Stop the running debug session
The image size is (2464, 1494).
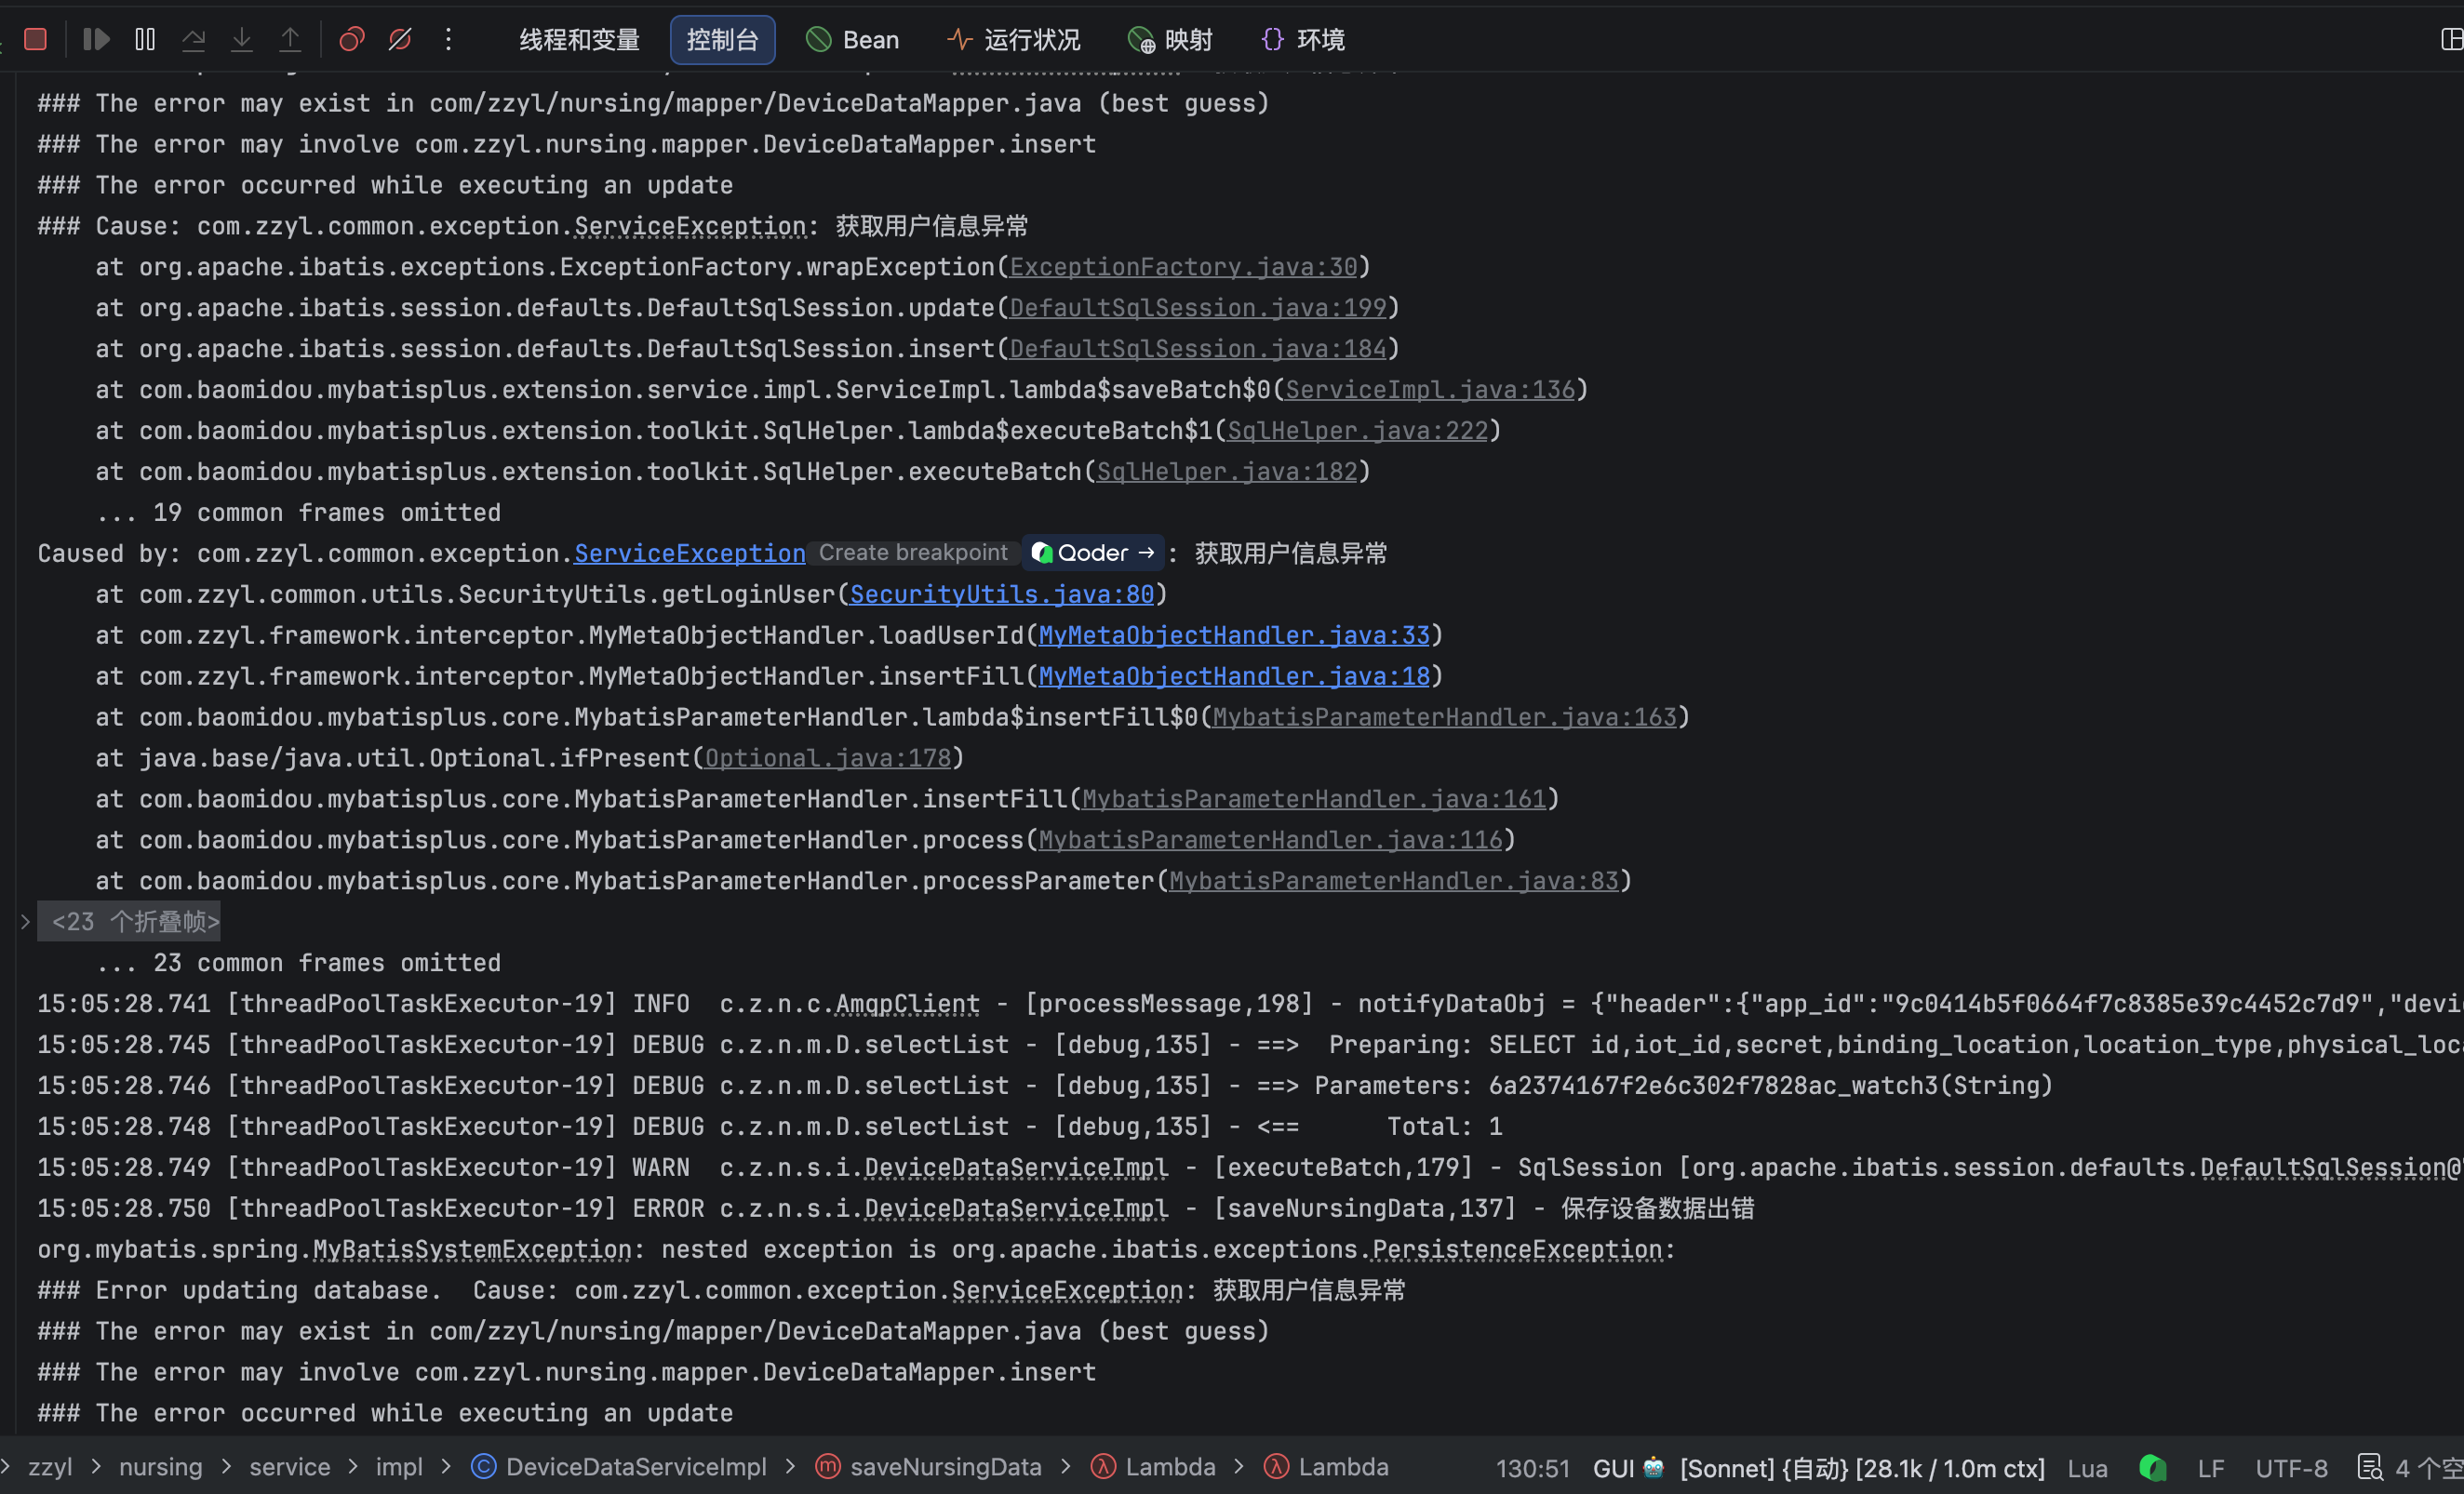point(35,39)
